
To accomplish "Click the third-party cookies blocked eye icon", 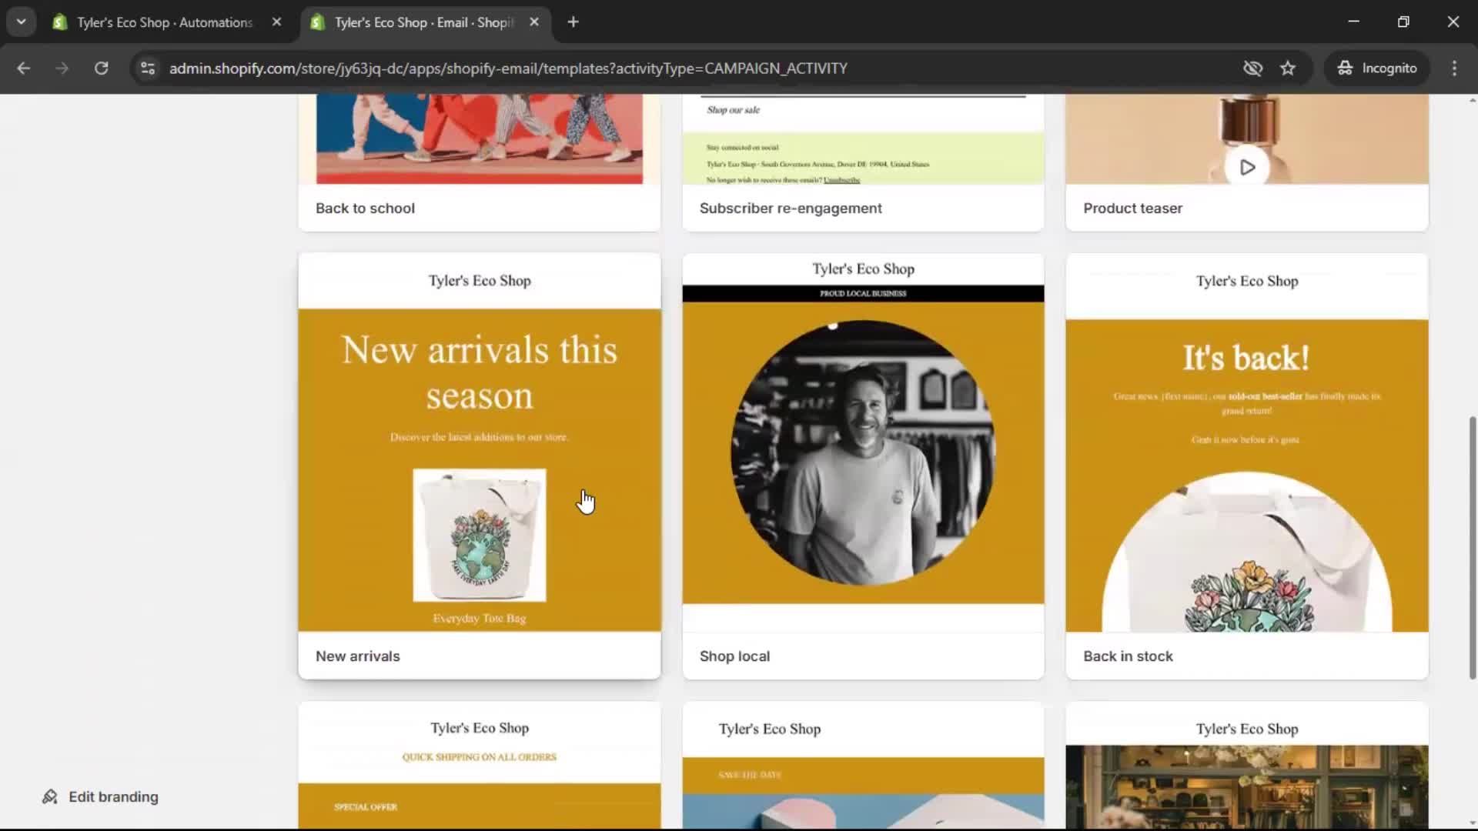I will tap(1252, 68).
